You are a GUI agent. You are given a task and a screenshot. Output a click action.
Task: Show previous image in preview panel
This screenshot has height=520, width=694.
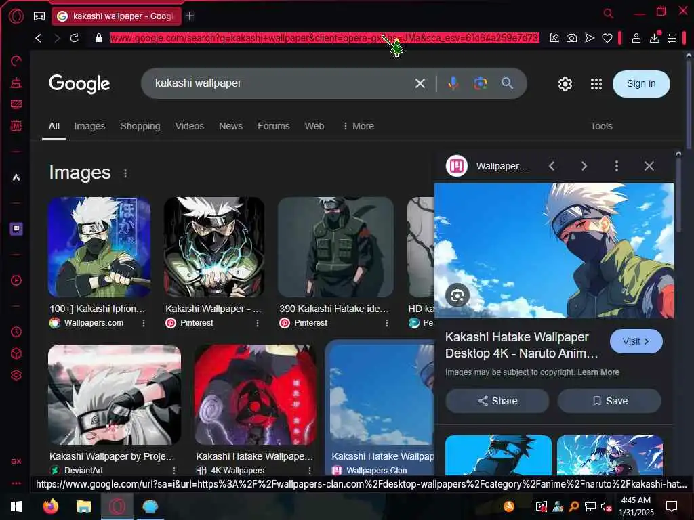552,166
